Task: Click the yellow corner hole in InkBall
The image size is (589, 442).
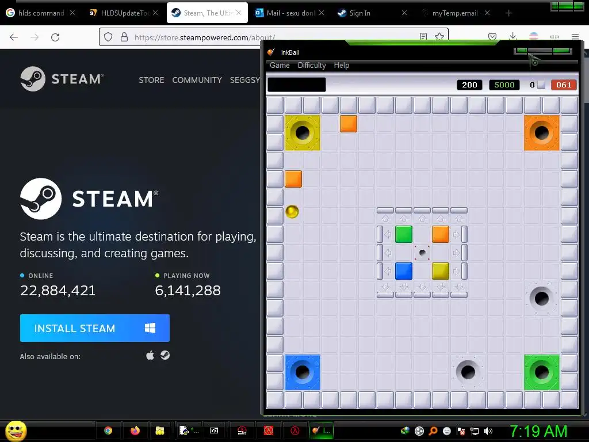Action: coord(303,133)
